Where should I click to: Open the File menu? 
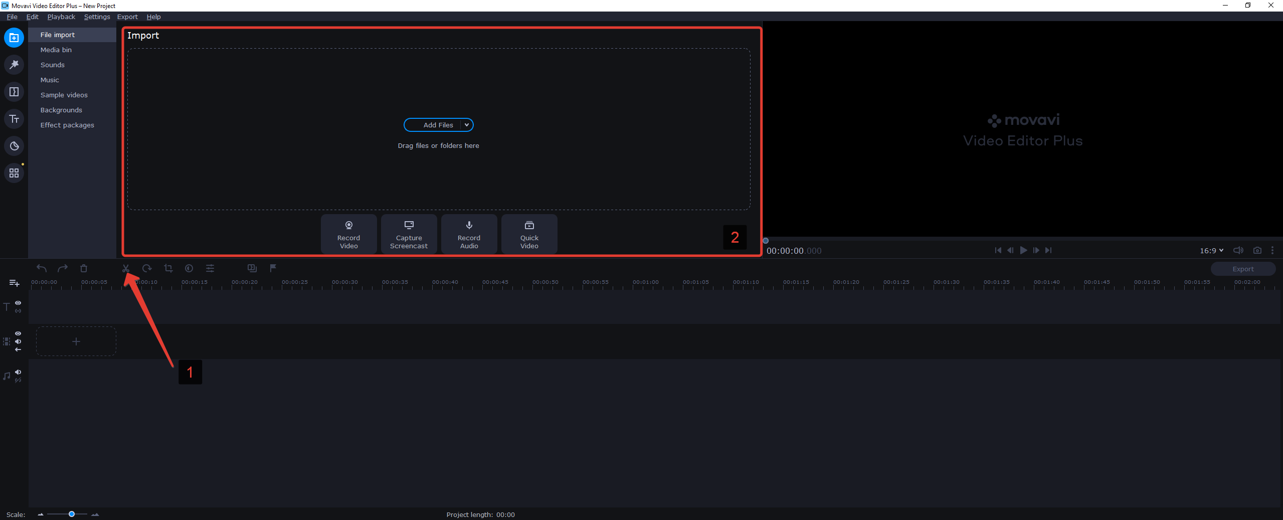point(12,17)
